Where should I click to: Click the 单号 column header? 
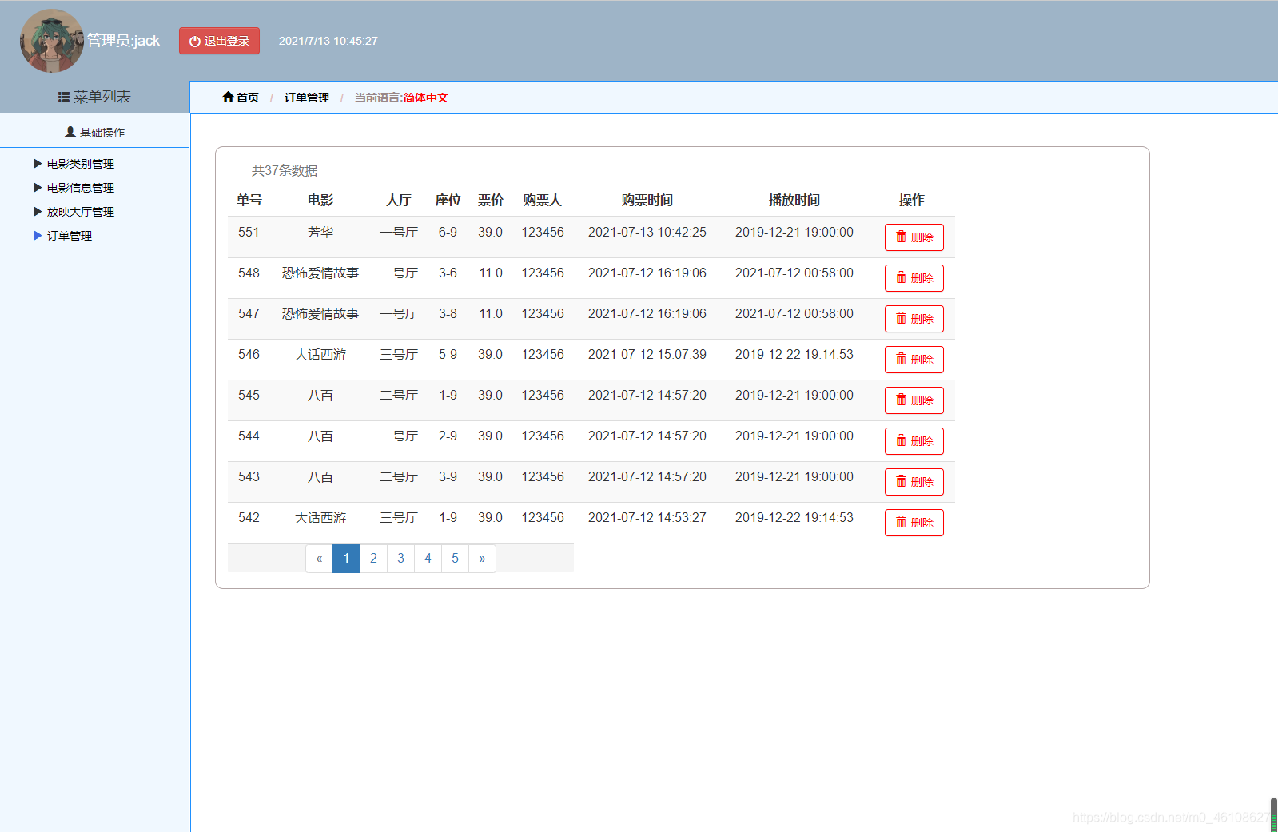click(x=249, y=201)
